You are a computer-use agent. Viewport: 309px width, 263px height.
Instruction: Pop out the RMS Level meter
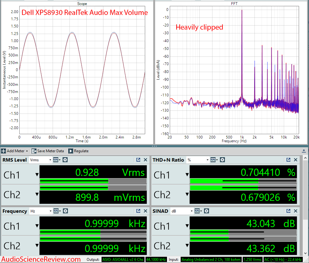(138, 160)
